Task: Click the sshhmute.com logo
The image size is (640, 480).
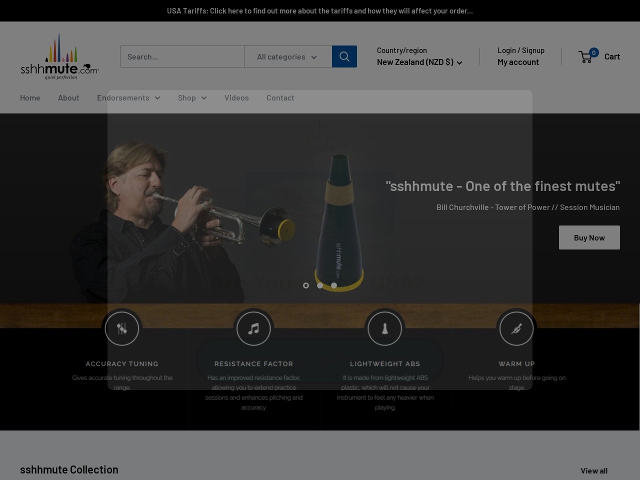Action: click(59, 56)
